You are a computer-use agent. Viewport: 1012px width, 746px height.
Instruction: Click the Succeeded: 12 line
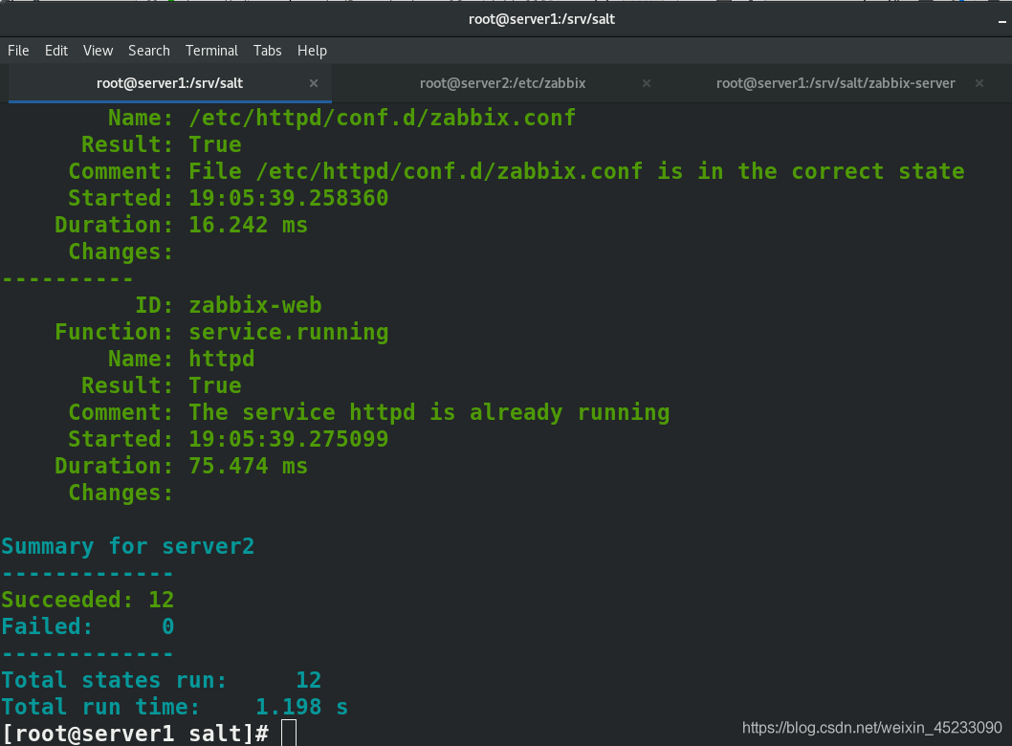click(x=88, y=601)
